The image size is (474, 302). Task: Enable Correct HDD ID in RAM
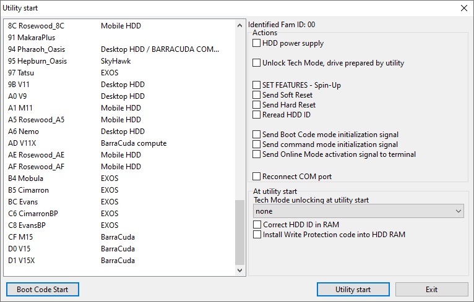click(257, 225)
